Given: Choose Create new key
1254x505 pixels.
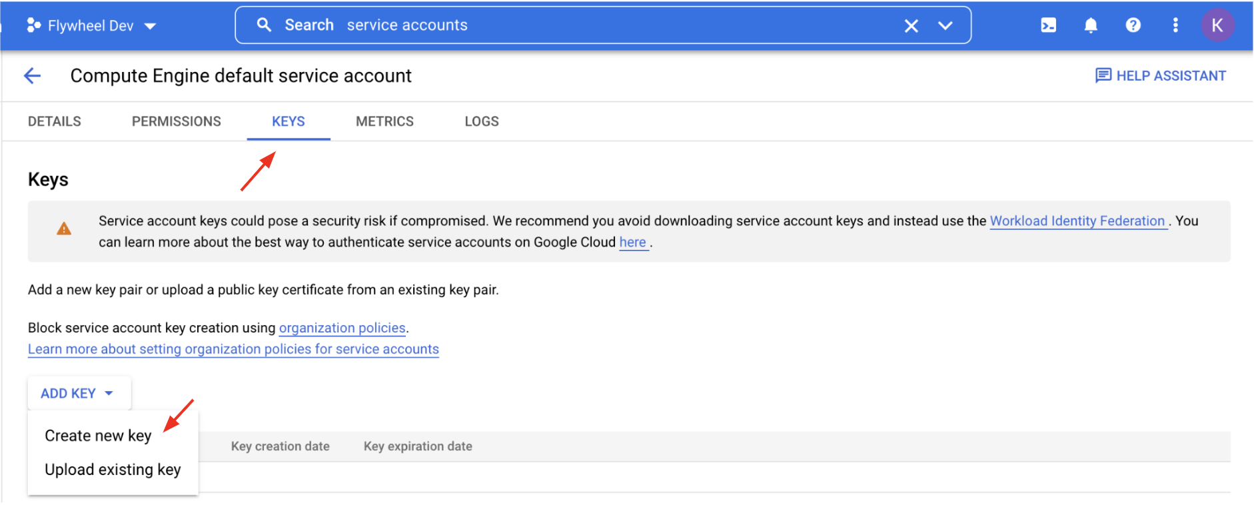Looking at the screenshot, I should coord(99,436).
